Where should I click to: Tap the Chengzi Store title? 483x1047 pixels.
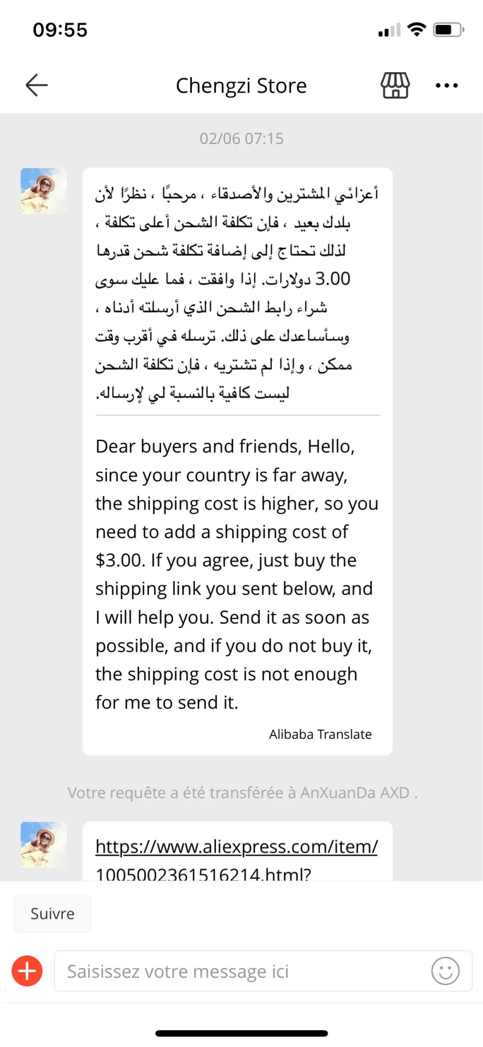(x=241, y=85)
